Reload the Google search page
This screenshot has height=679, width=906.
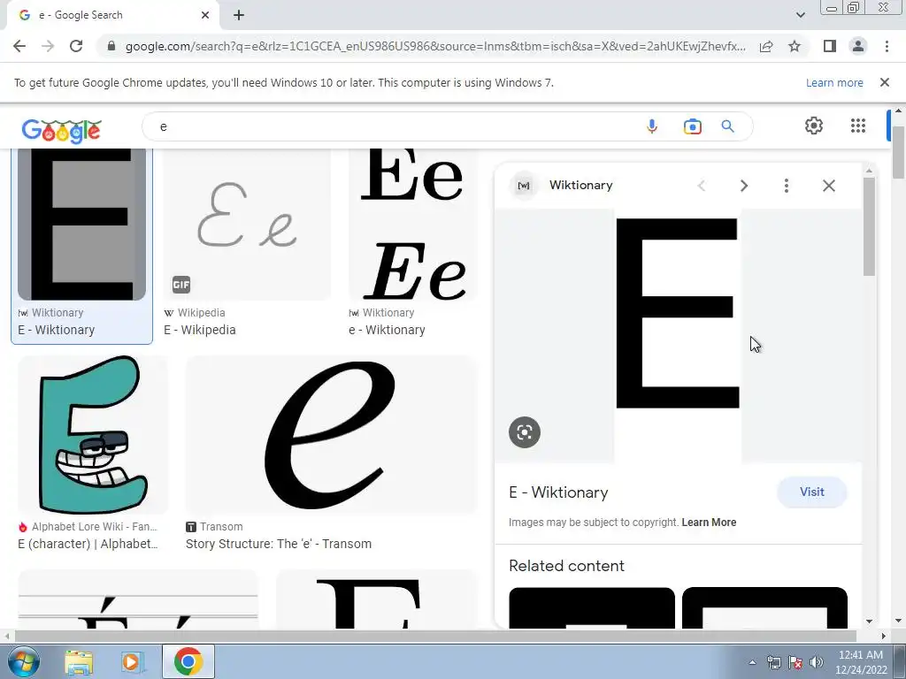pos(76,46)
